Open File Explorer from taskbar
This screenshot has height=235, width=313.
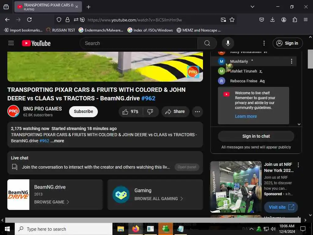click(x=120, y=229)
